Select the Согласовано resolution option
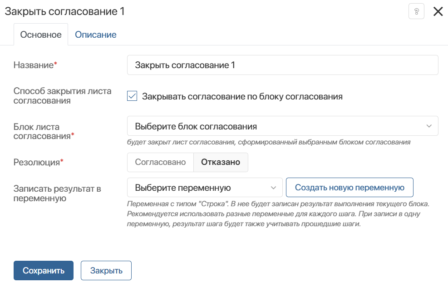This screenshot has width=448, height=283. click(x=160, y=162)
